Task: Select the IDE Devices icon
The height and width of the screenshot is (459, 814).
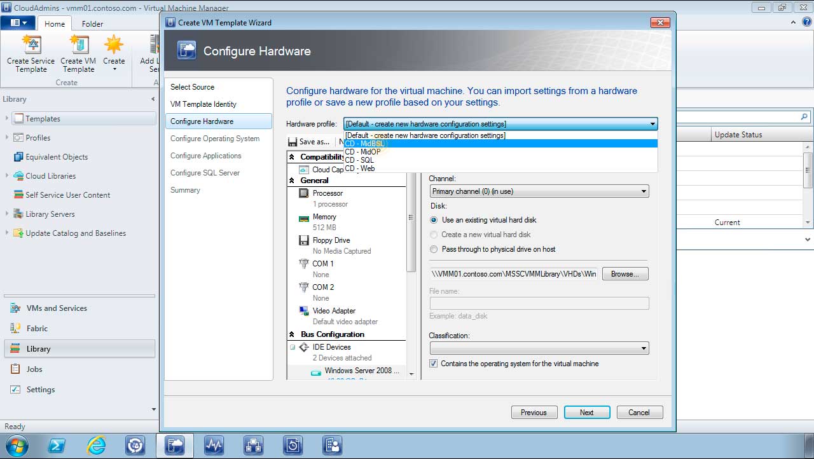Action: point(304,347)
